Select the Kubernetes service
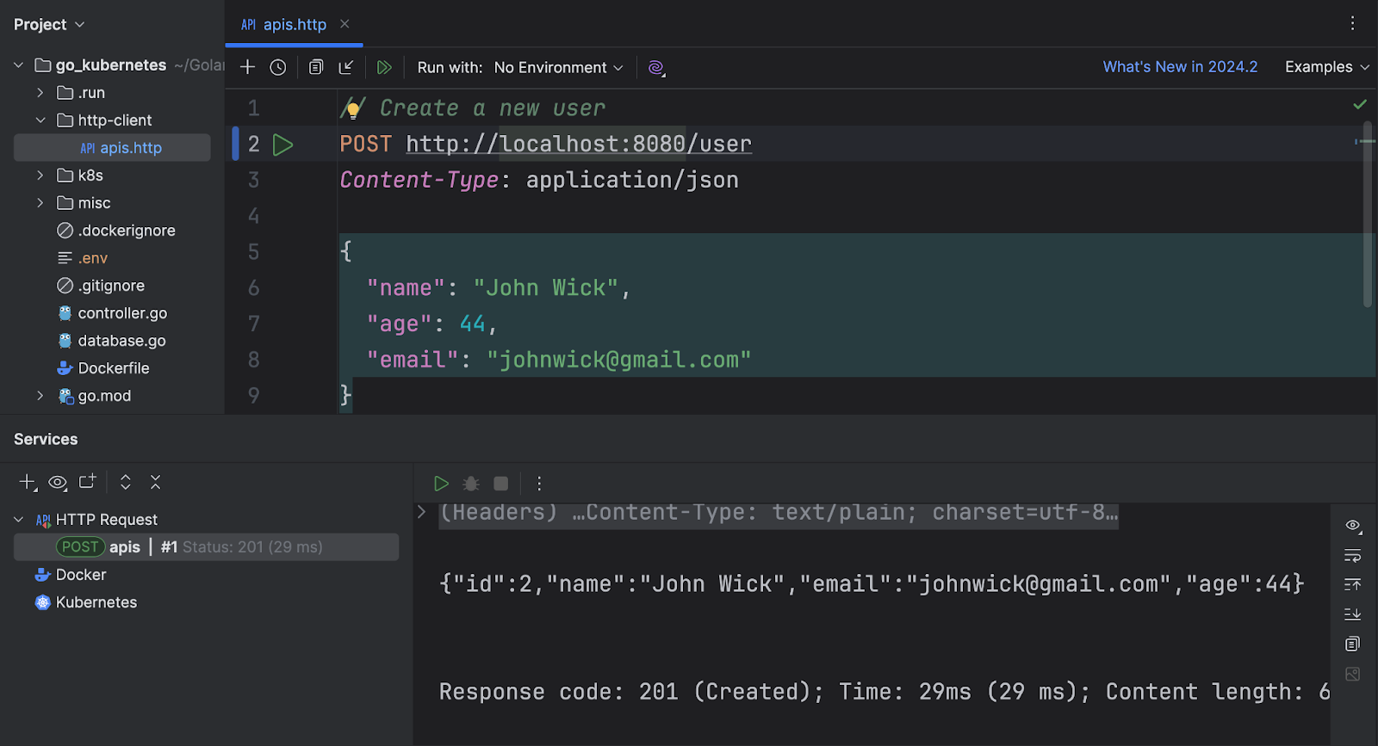Screen dimensions: 1378x746 click(86, 602)
